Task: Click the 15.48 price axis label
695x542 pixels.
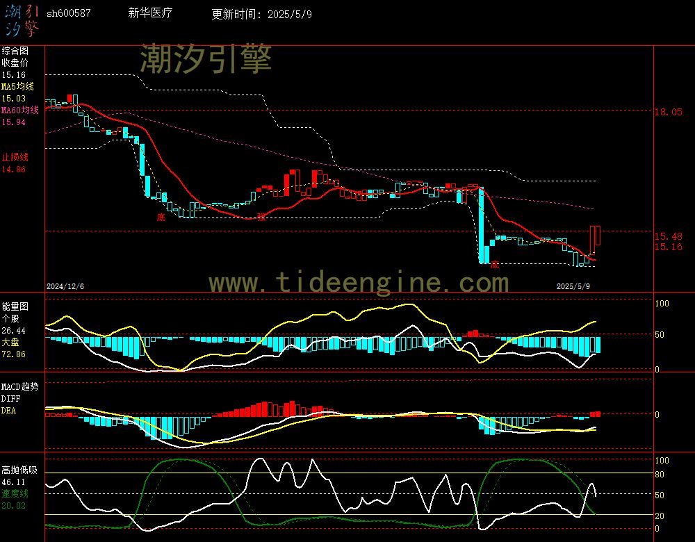Action: pos(669,236)
